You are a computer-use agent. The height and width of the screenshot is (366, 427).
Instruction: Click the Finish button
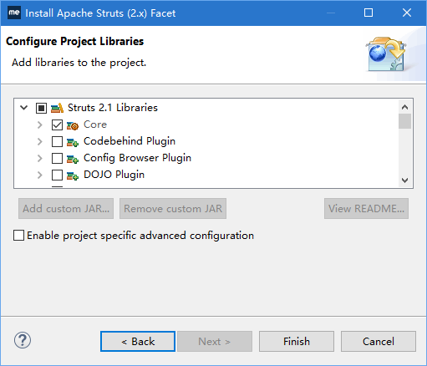(x=297, y=341)
